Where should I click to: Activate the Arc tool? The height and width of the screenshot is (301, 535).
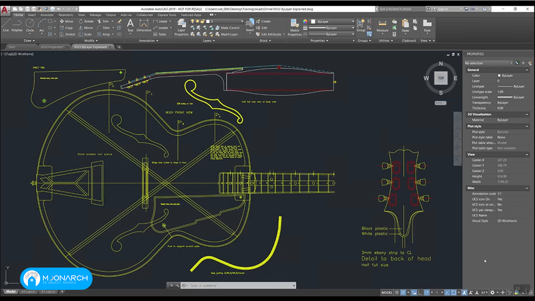(42, 26)
